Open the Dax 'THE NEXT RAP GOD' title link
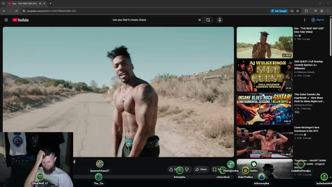Screen dimensions: 332x187 pyautogui.click(x=309, y=30)
